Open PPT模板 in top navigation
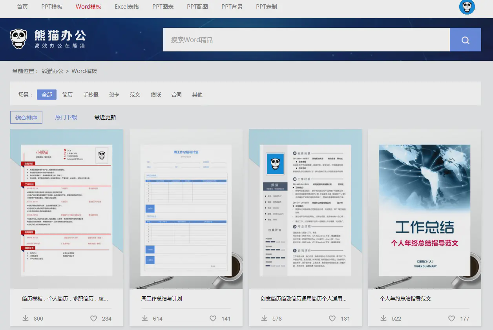 (x=52, y=7)
